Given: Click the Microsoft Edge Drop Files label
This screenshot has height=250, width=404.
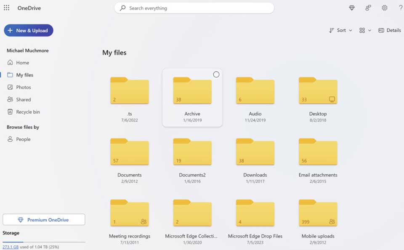Looking at the screenshot, I should pos(255,236).
